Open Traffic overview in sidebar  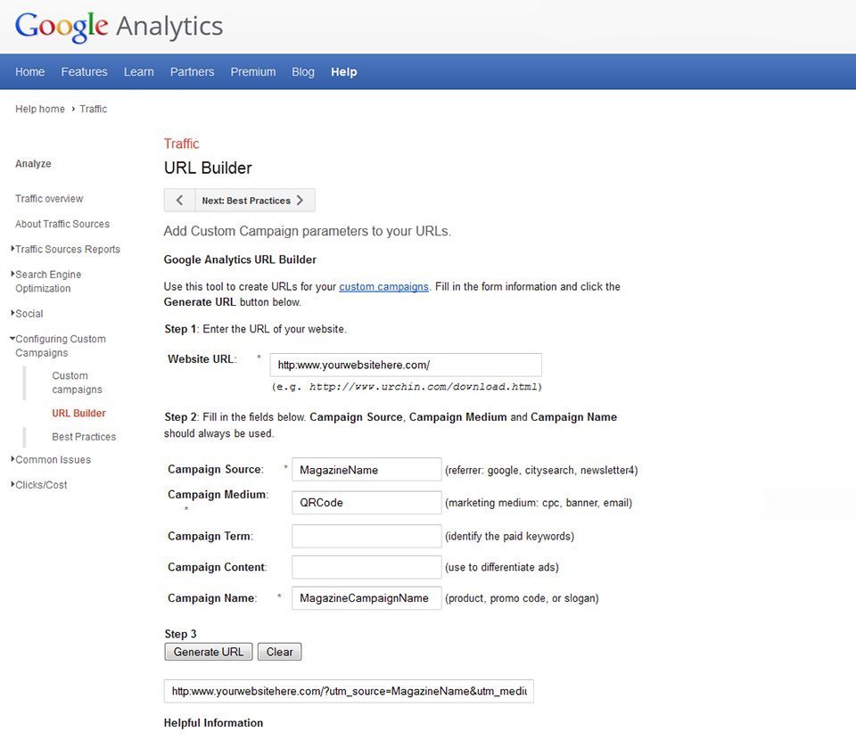click(x=49, y=199)
